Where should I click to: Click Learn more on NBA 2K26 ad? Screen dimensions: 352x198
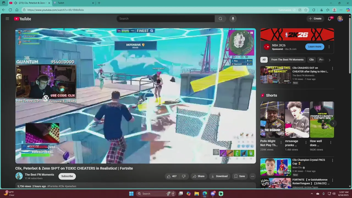[315, 47]
